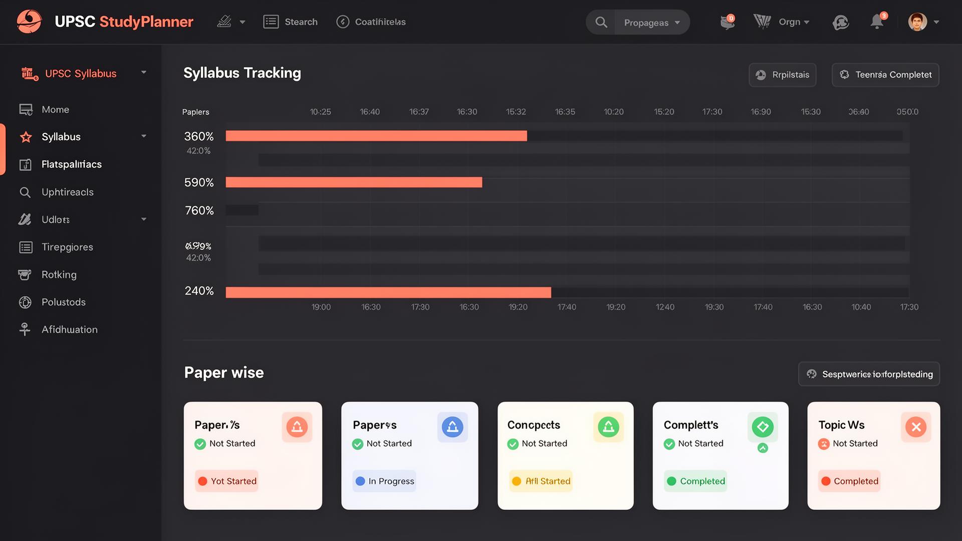
Task: Click the orange icon on Paper ⁷/s card
Action: pyautogui.click(x=297, y=427)
